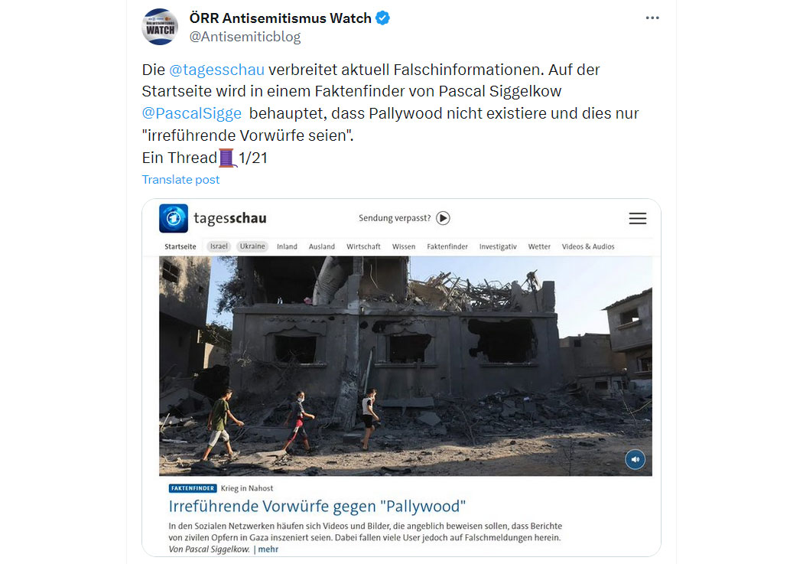Click Translate post link
The image size is (803, 564).
coord(180,180)
